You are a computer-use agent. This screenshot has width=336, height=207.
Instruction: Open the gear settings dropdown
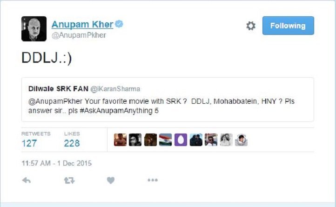(251, 26)
